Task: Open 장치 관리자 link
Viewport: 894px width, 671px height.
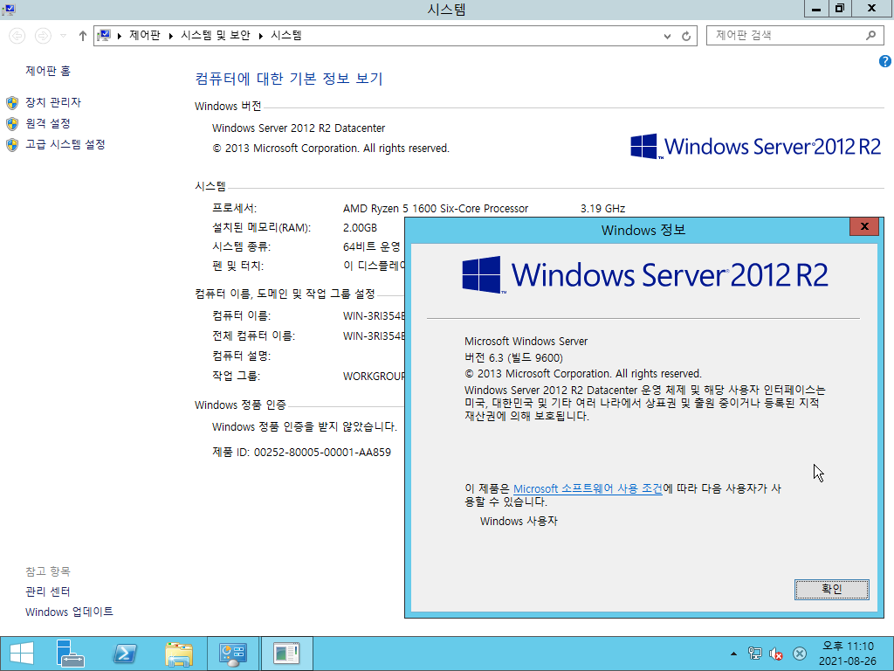Action: pyautogui.click(x=53, y=102)
